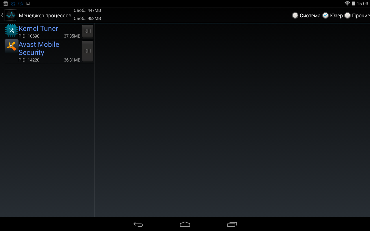
Task: Select PID: 14220 label
Action: [x=29, y=60]
